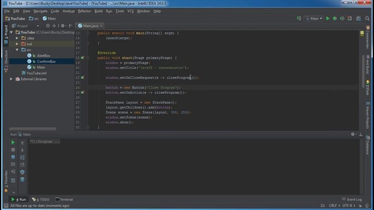Collapse the YouTube project root node
Image resolution: width=374 pixels, height=210 pixels.
[11, 32]
